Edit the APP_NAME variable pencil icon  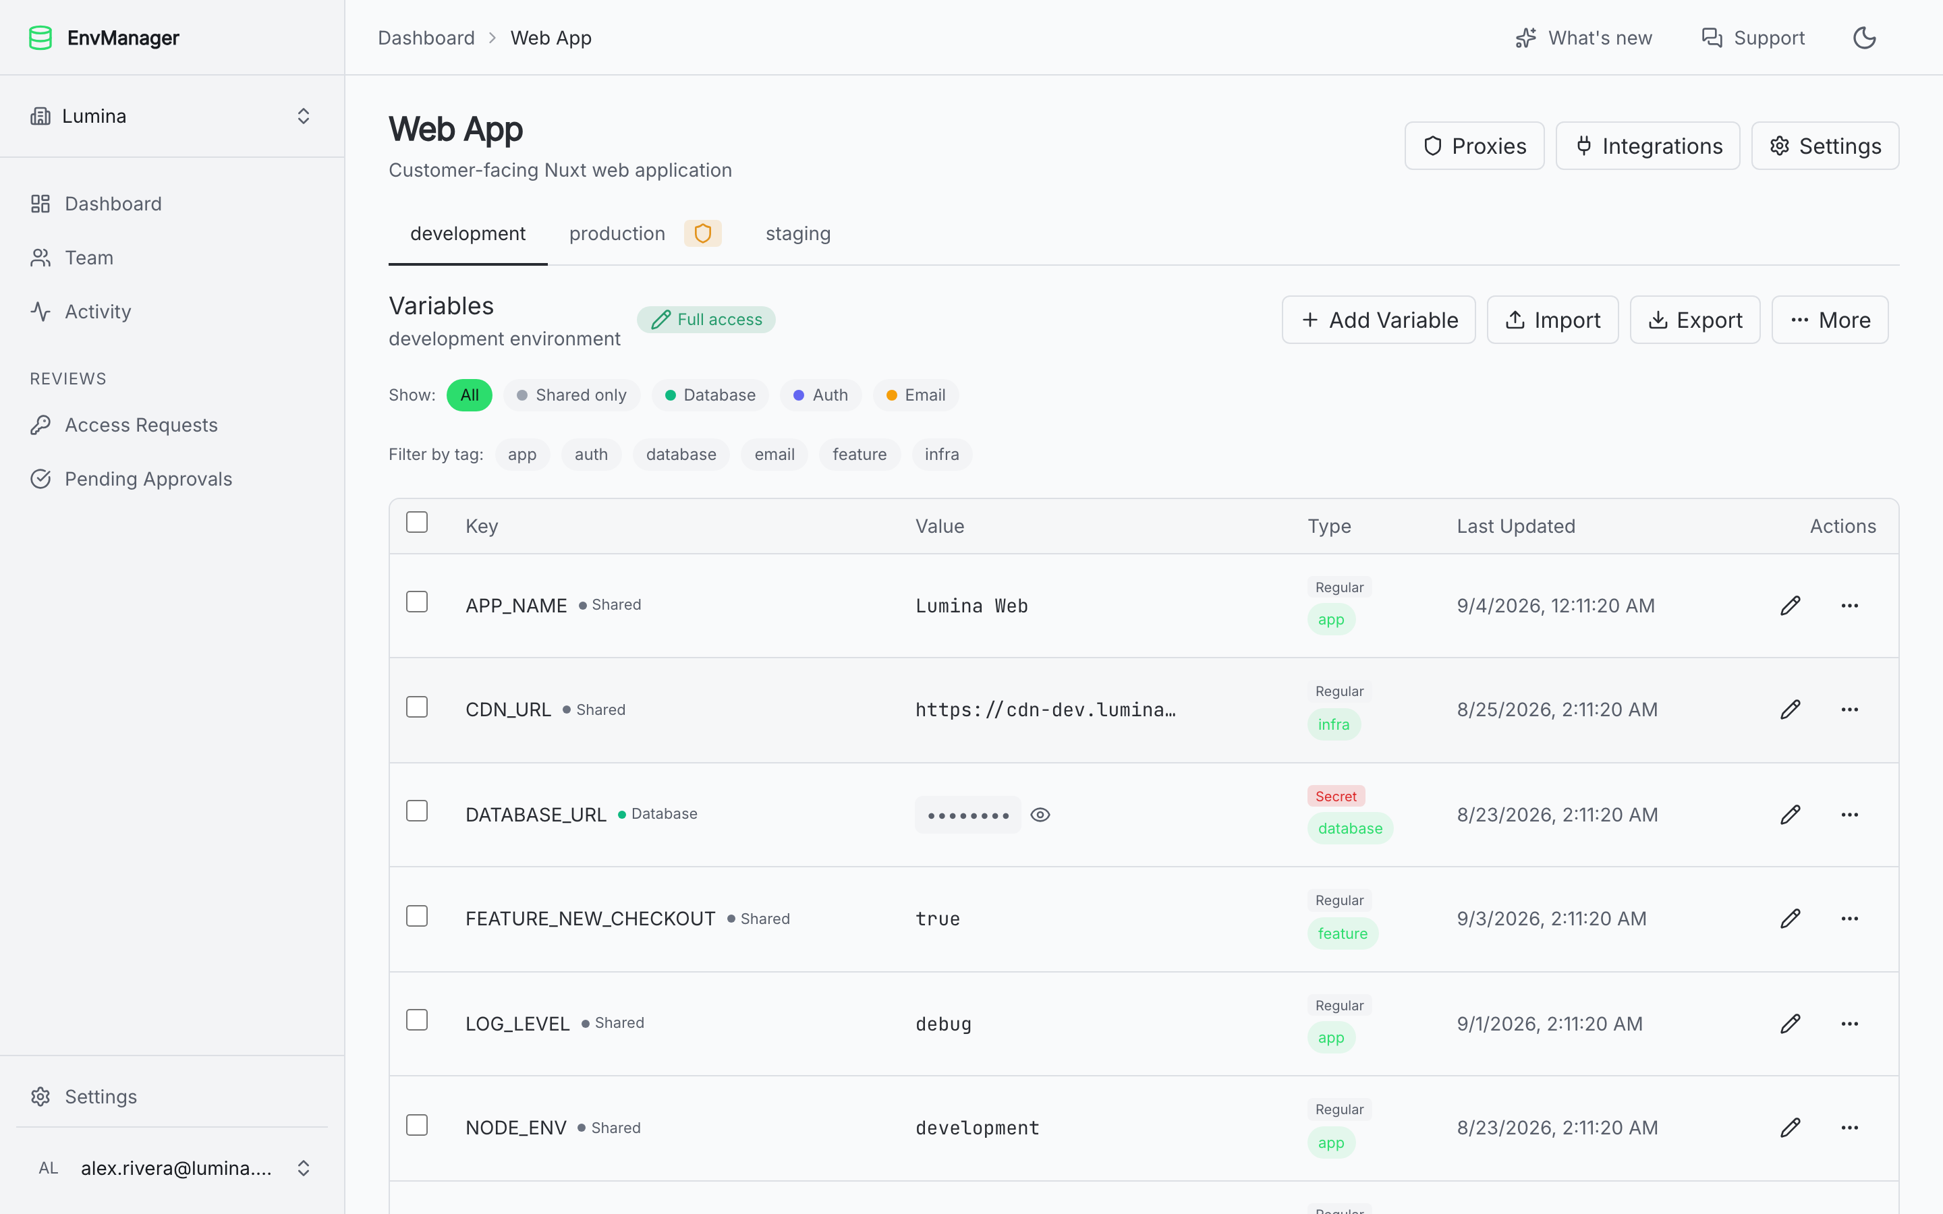[x=1791, y=606]
